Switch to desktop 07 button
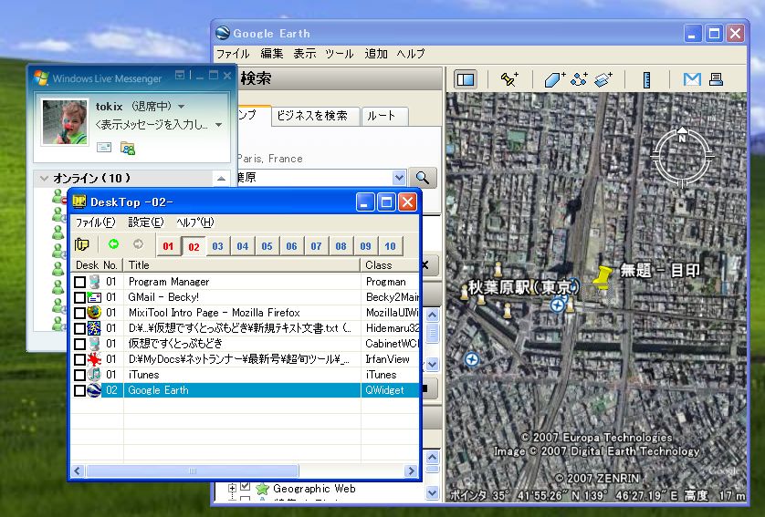Viewport: 765px width, 517px height. coord(316,246)
